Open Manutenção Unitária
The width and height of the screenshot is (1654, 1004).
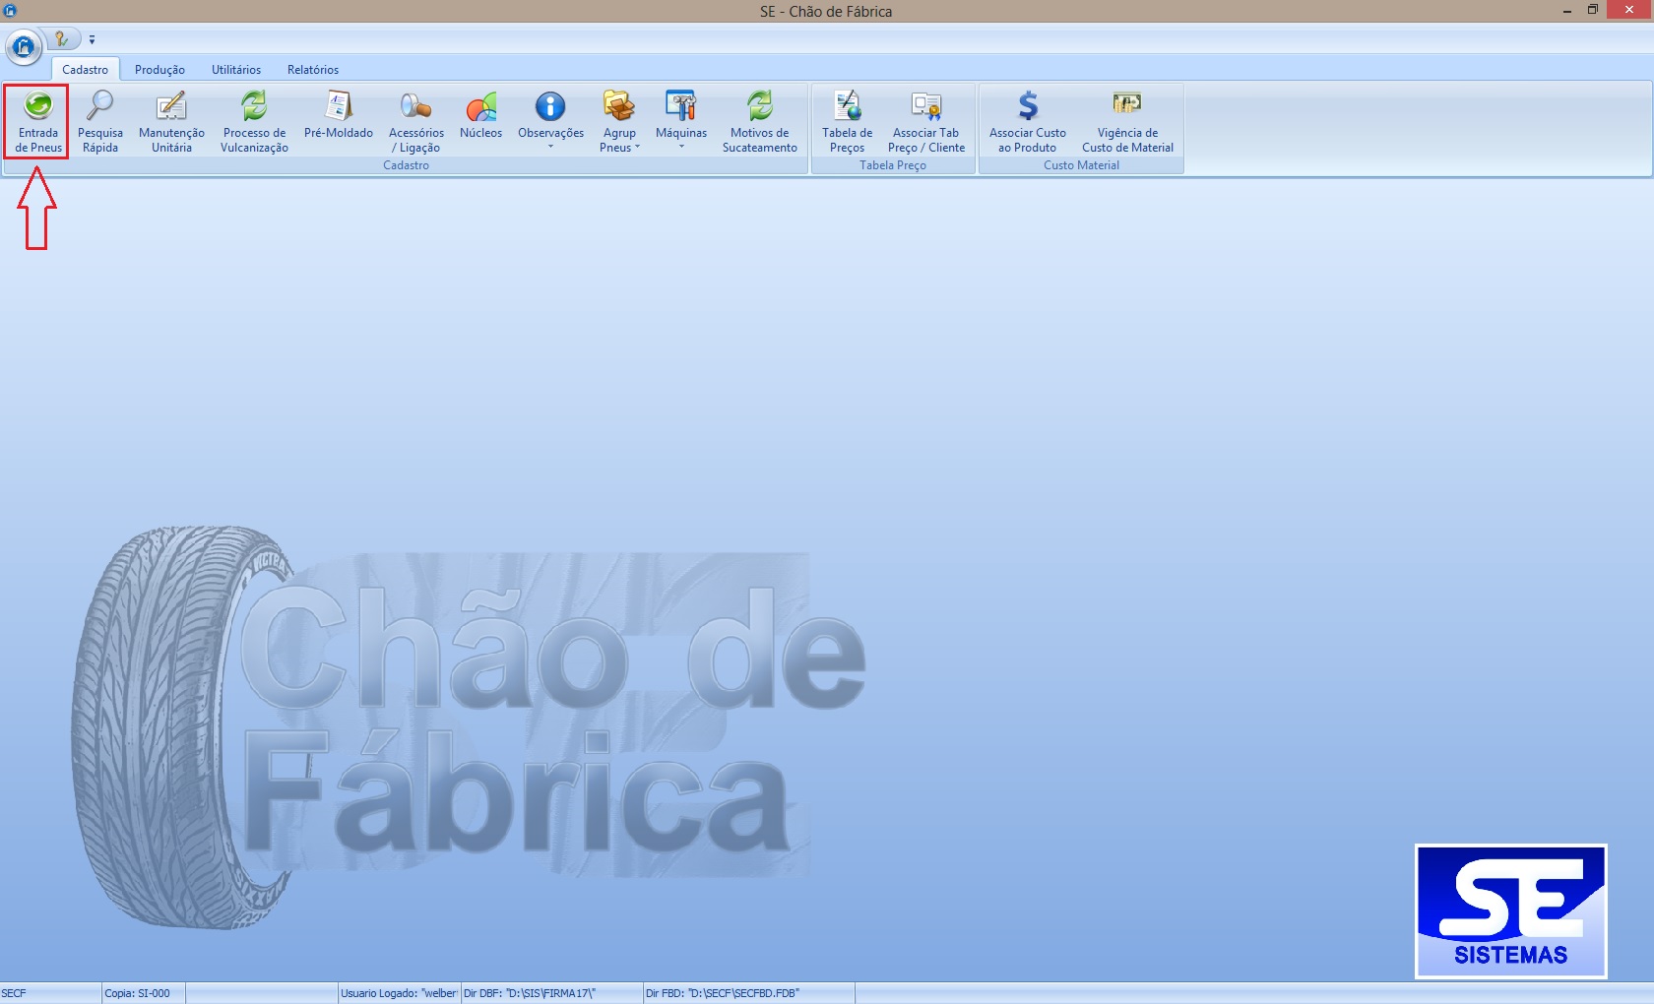[171, 120]
